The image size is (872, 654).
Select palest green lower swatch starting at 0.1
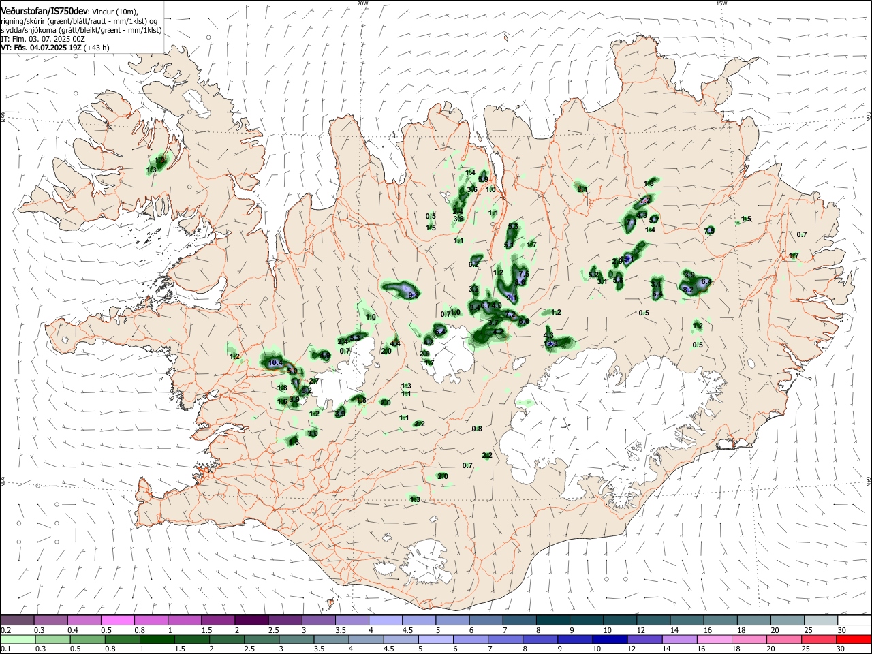[18, 639]
